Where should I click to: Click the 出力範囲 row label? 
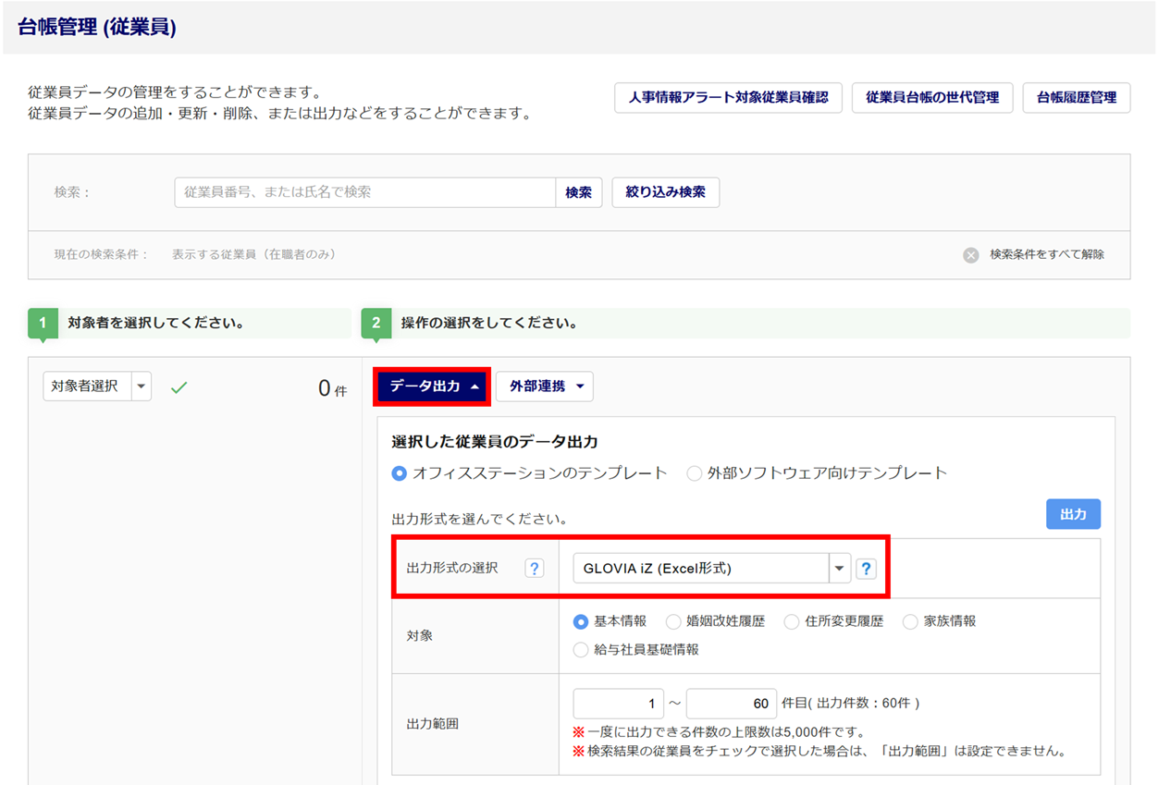(433, 724)
